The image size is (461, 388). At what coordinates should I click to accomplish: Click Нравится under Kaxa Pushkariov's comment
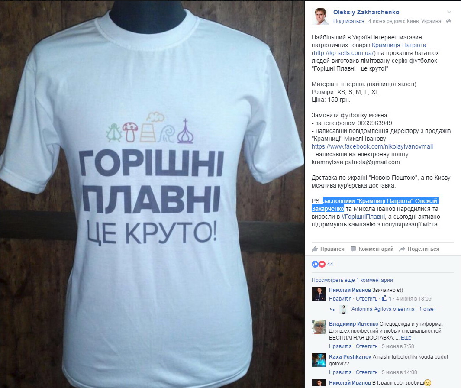pyautogui.click(x=340, y=372)
